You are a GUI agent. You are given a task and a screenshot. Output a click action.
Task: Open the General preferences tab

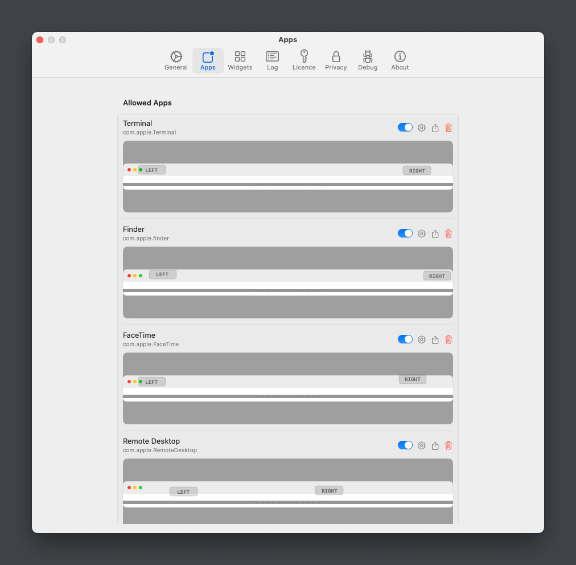point(176,60)
